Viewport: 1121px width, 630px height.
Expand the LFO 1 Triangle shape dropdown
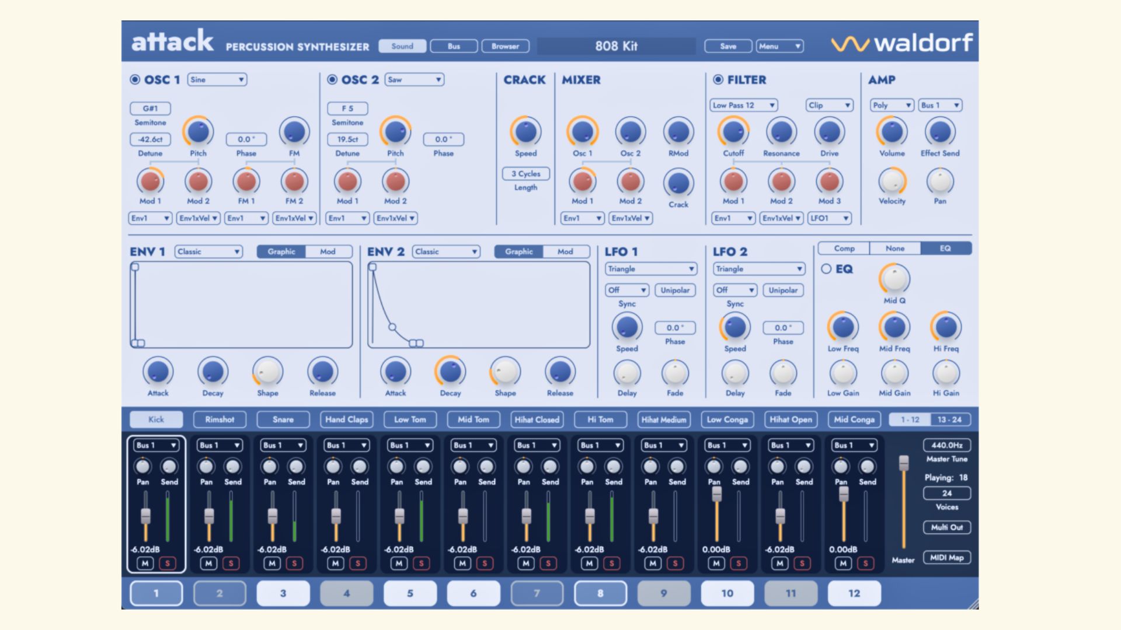[650, 269]
